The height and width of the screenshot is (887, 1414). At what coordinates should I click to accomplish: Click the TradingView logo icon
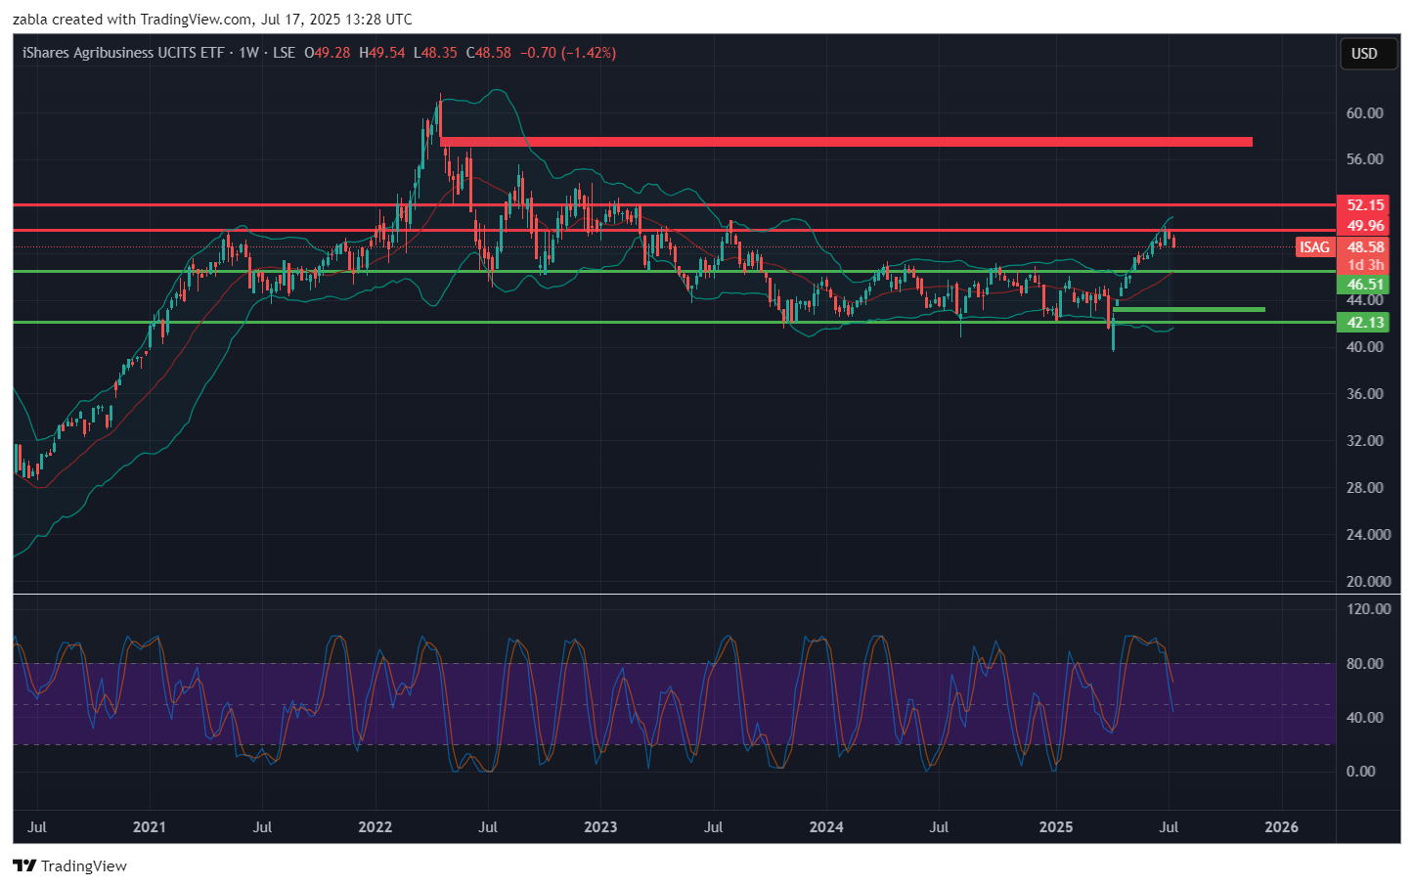(x=24, y=865)
